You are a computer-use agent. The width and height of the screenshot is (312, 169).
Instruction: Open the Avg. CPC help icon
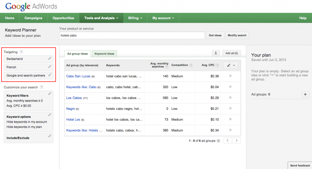(x=217, y=65)
